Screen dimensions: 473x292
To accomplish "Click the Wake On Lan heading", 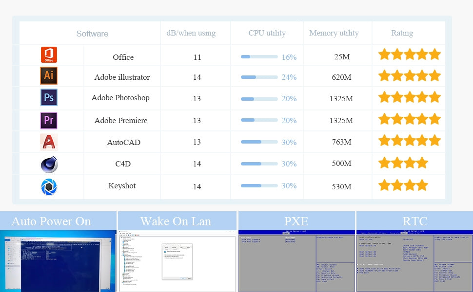I will click(x=176, y=221).
